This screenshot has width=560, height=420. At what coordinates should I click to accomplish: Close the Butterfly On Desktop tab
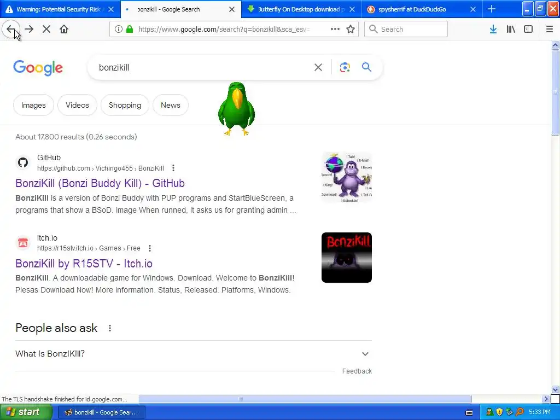point(352,9)
